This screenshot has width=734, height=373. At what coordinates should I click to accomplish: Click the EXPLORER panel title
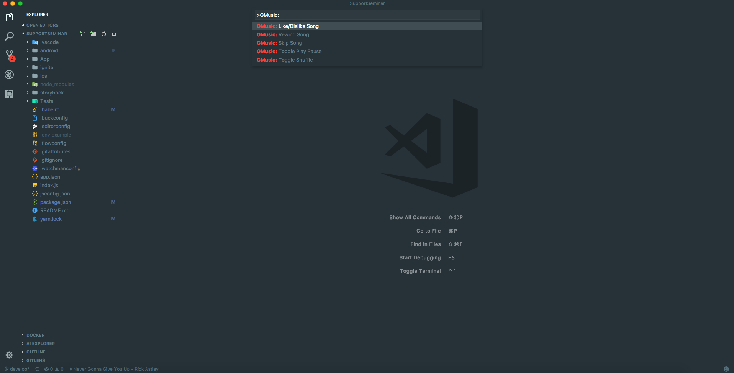(37, 15)
